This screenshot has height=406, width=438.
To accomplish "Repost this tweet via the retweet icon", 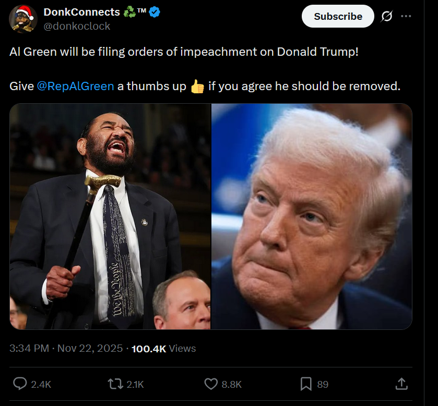I will (115, 384).
